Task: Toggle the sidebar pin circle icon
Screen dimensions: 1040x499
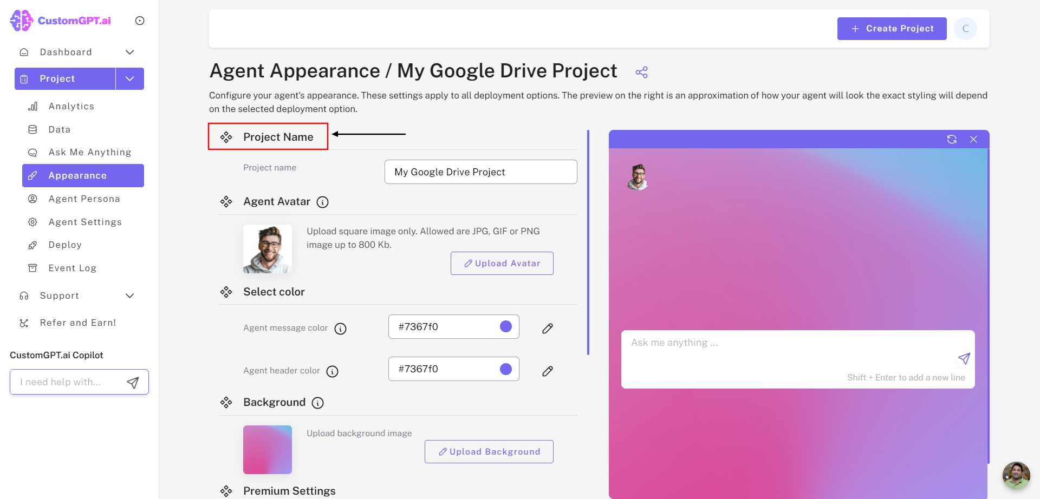Action: [140, 21]
